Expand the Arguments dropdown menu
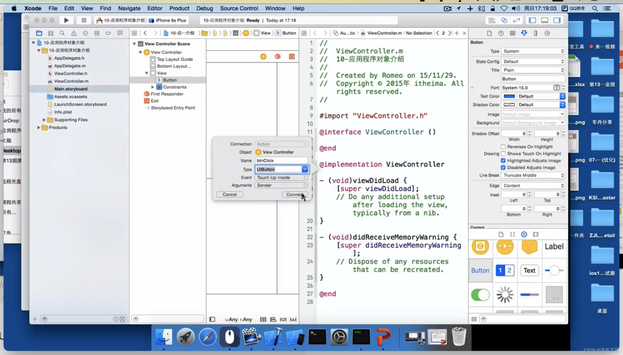The width and height of the screenshot is (623, 355). [x=304, y=185]
